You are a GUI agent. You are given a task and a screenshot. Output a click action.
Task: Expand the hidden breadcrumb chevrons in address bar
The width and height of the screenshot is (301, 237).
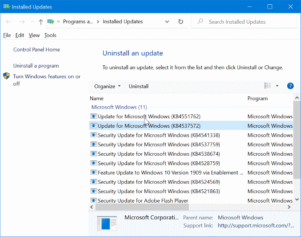pos(58,22)
